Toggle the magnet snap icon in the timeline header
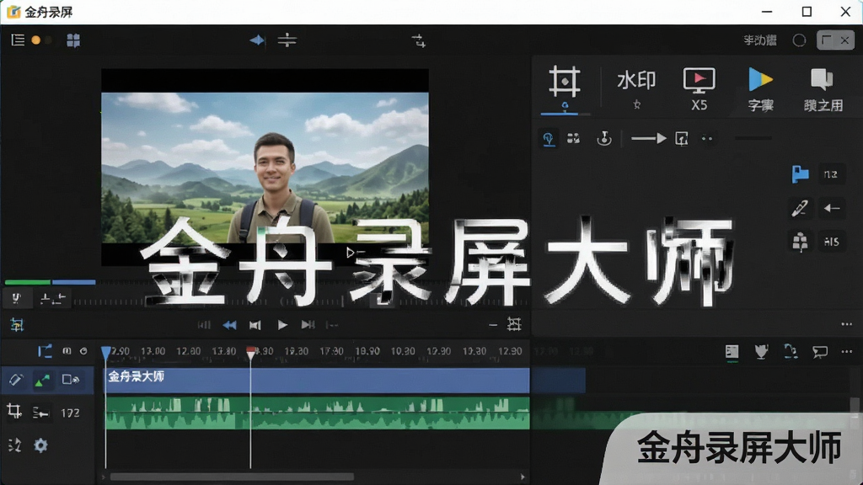This screenshot has width=863, height=485. [67, 351]
